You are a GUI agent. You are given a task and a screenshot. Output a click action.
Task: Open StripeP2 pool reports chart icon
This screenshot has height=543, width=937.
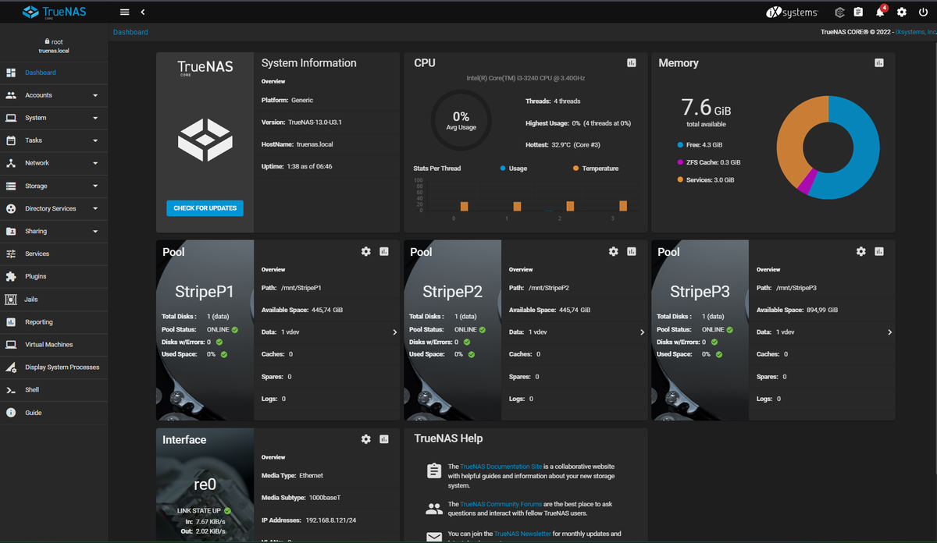(x=632, y=251)
